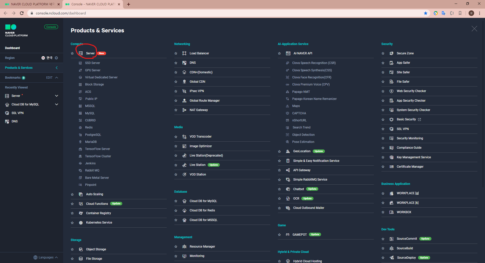Click the NAT Gateway icon
The image size is (485, 263).
[184, 110]
